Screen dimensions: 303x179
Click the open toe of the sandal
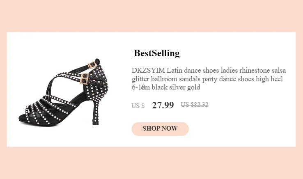(x=24, y=117)
